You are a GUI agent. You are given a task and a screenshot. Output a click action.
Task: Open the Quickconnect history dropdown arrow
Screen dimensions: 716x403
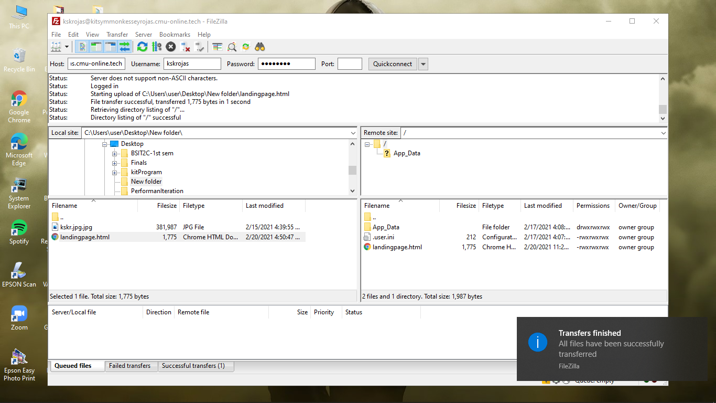[x=424, y=64]
